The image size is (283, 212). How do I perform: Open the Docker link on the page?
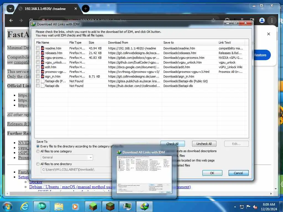pyautogui.click(x=36, y=182)
